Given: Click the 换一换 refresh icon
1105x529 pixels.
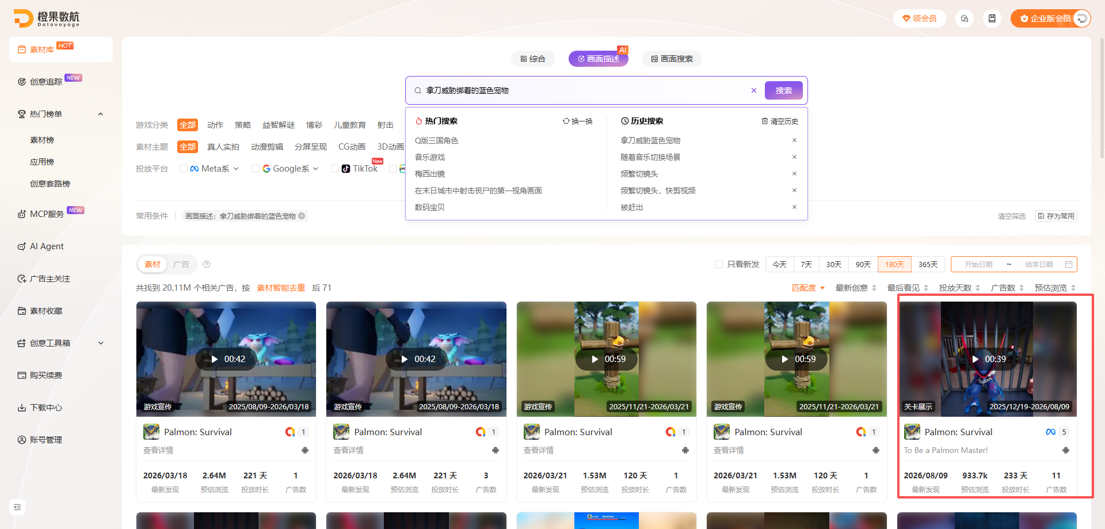Looking at the screenshot, I should [566, 121].
